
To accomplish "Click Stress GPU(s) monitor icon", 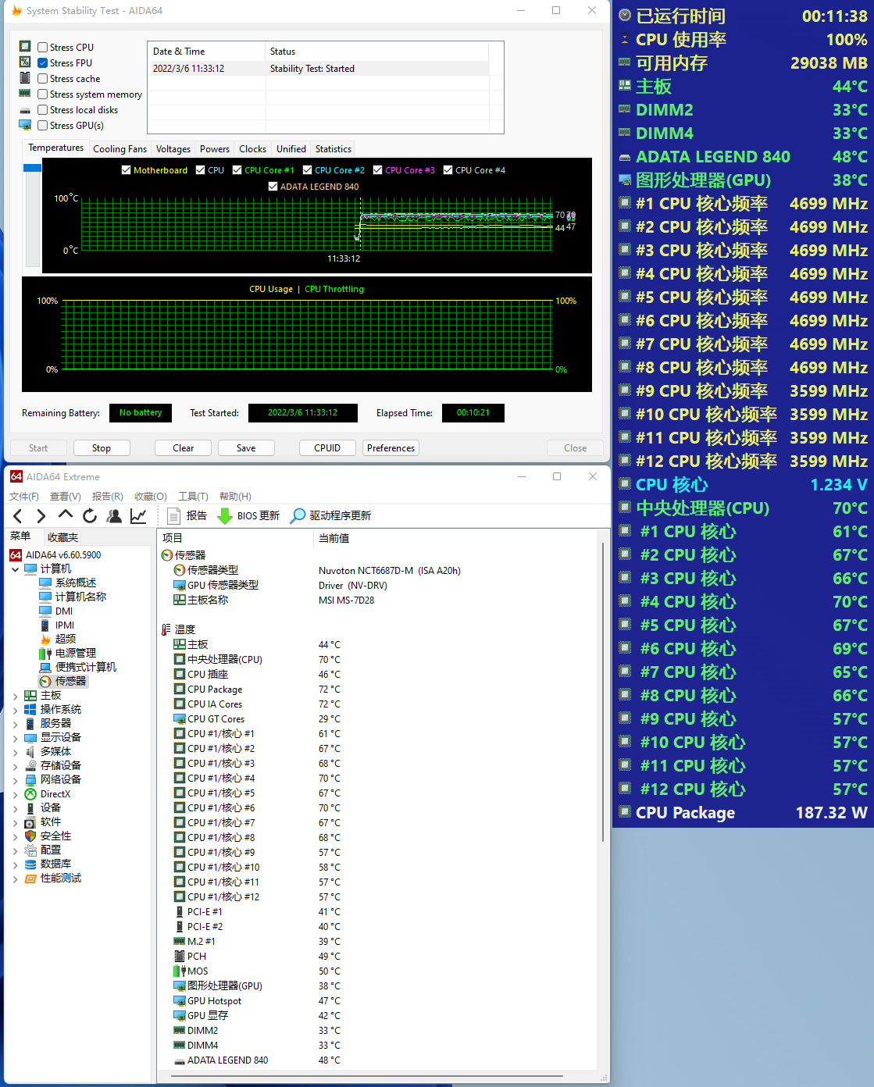I will (x=25, y=125).
